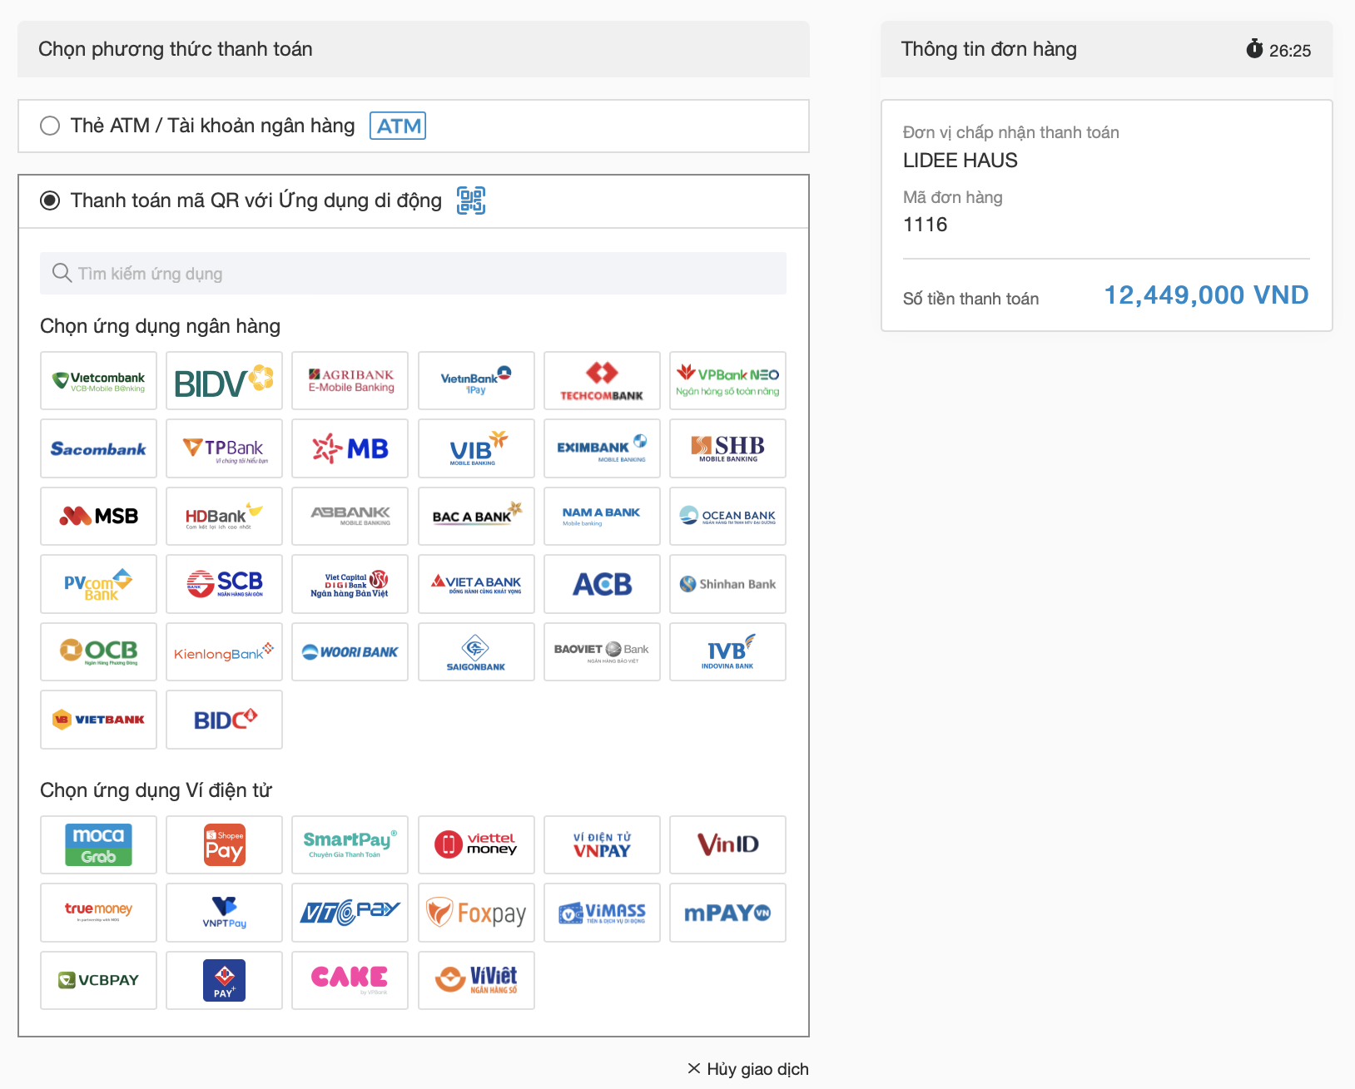
Task: Select Sacombank as payment app
Action: coord(98,448)
